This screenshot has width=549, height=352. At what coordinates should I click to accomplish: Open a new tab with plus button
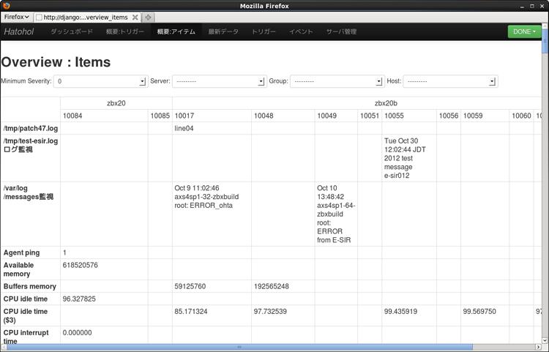click(x=149, y=17)
